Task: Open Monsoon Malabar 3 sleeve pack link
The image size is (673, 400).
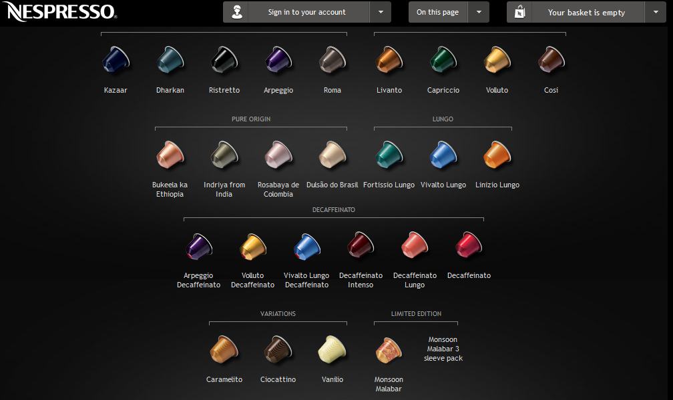Action: click(443, 349)
